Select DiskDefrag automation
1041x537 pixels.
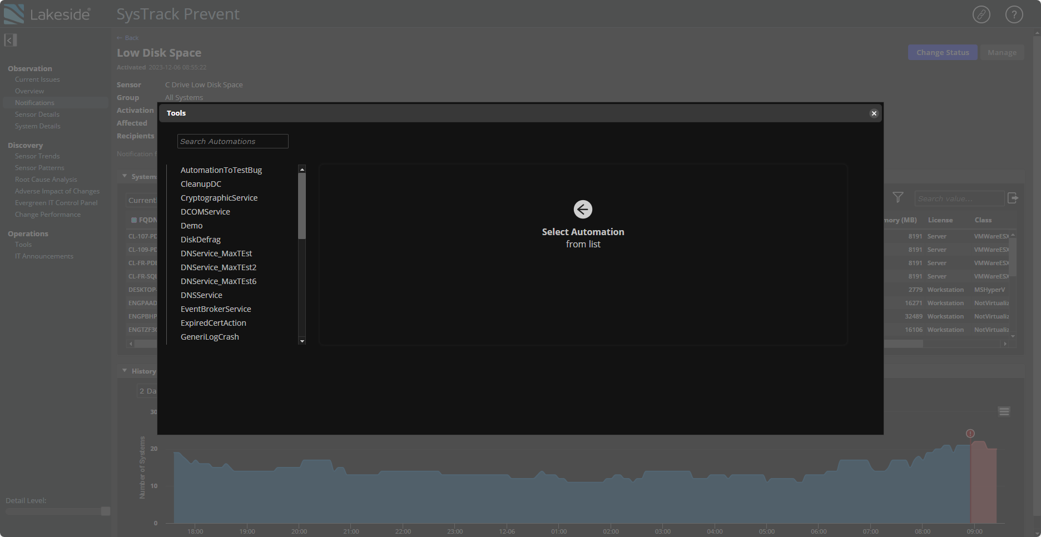tap(201, 240)
